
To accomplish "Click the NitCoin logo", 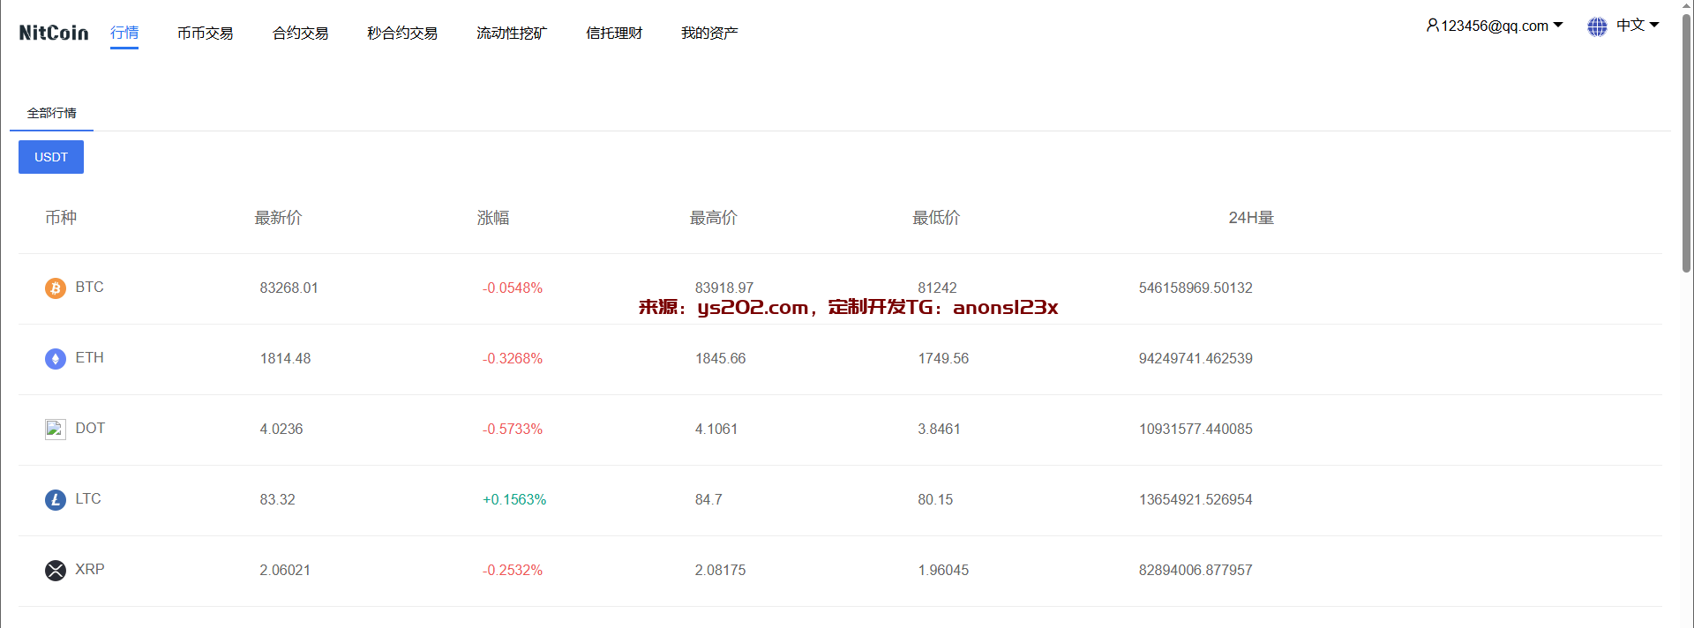I will click(x=54, y=33).
